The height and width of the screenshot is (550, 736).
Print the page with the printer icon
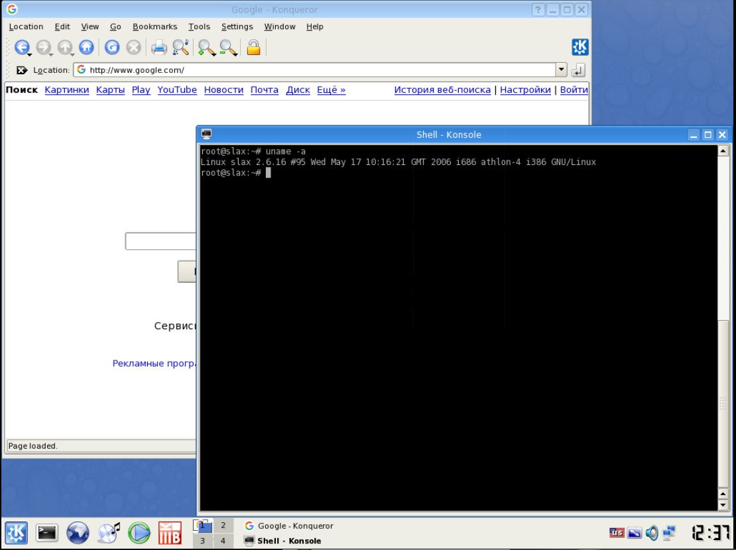[x=158, y=47]
